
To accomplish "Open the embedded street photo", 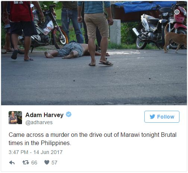I will pyautogui.click(x=94, y=53).
